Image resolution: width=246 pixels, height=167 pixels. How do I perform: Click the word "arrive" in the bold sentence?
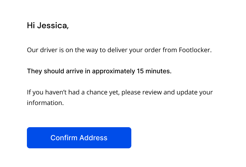(75, 71)
